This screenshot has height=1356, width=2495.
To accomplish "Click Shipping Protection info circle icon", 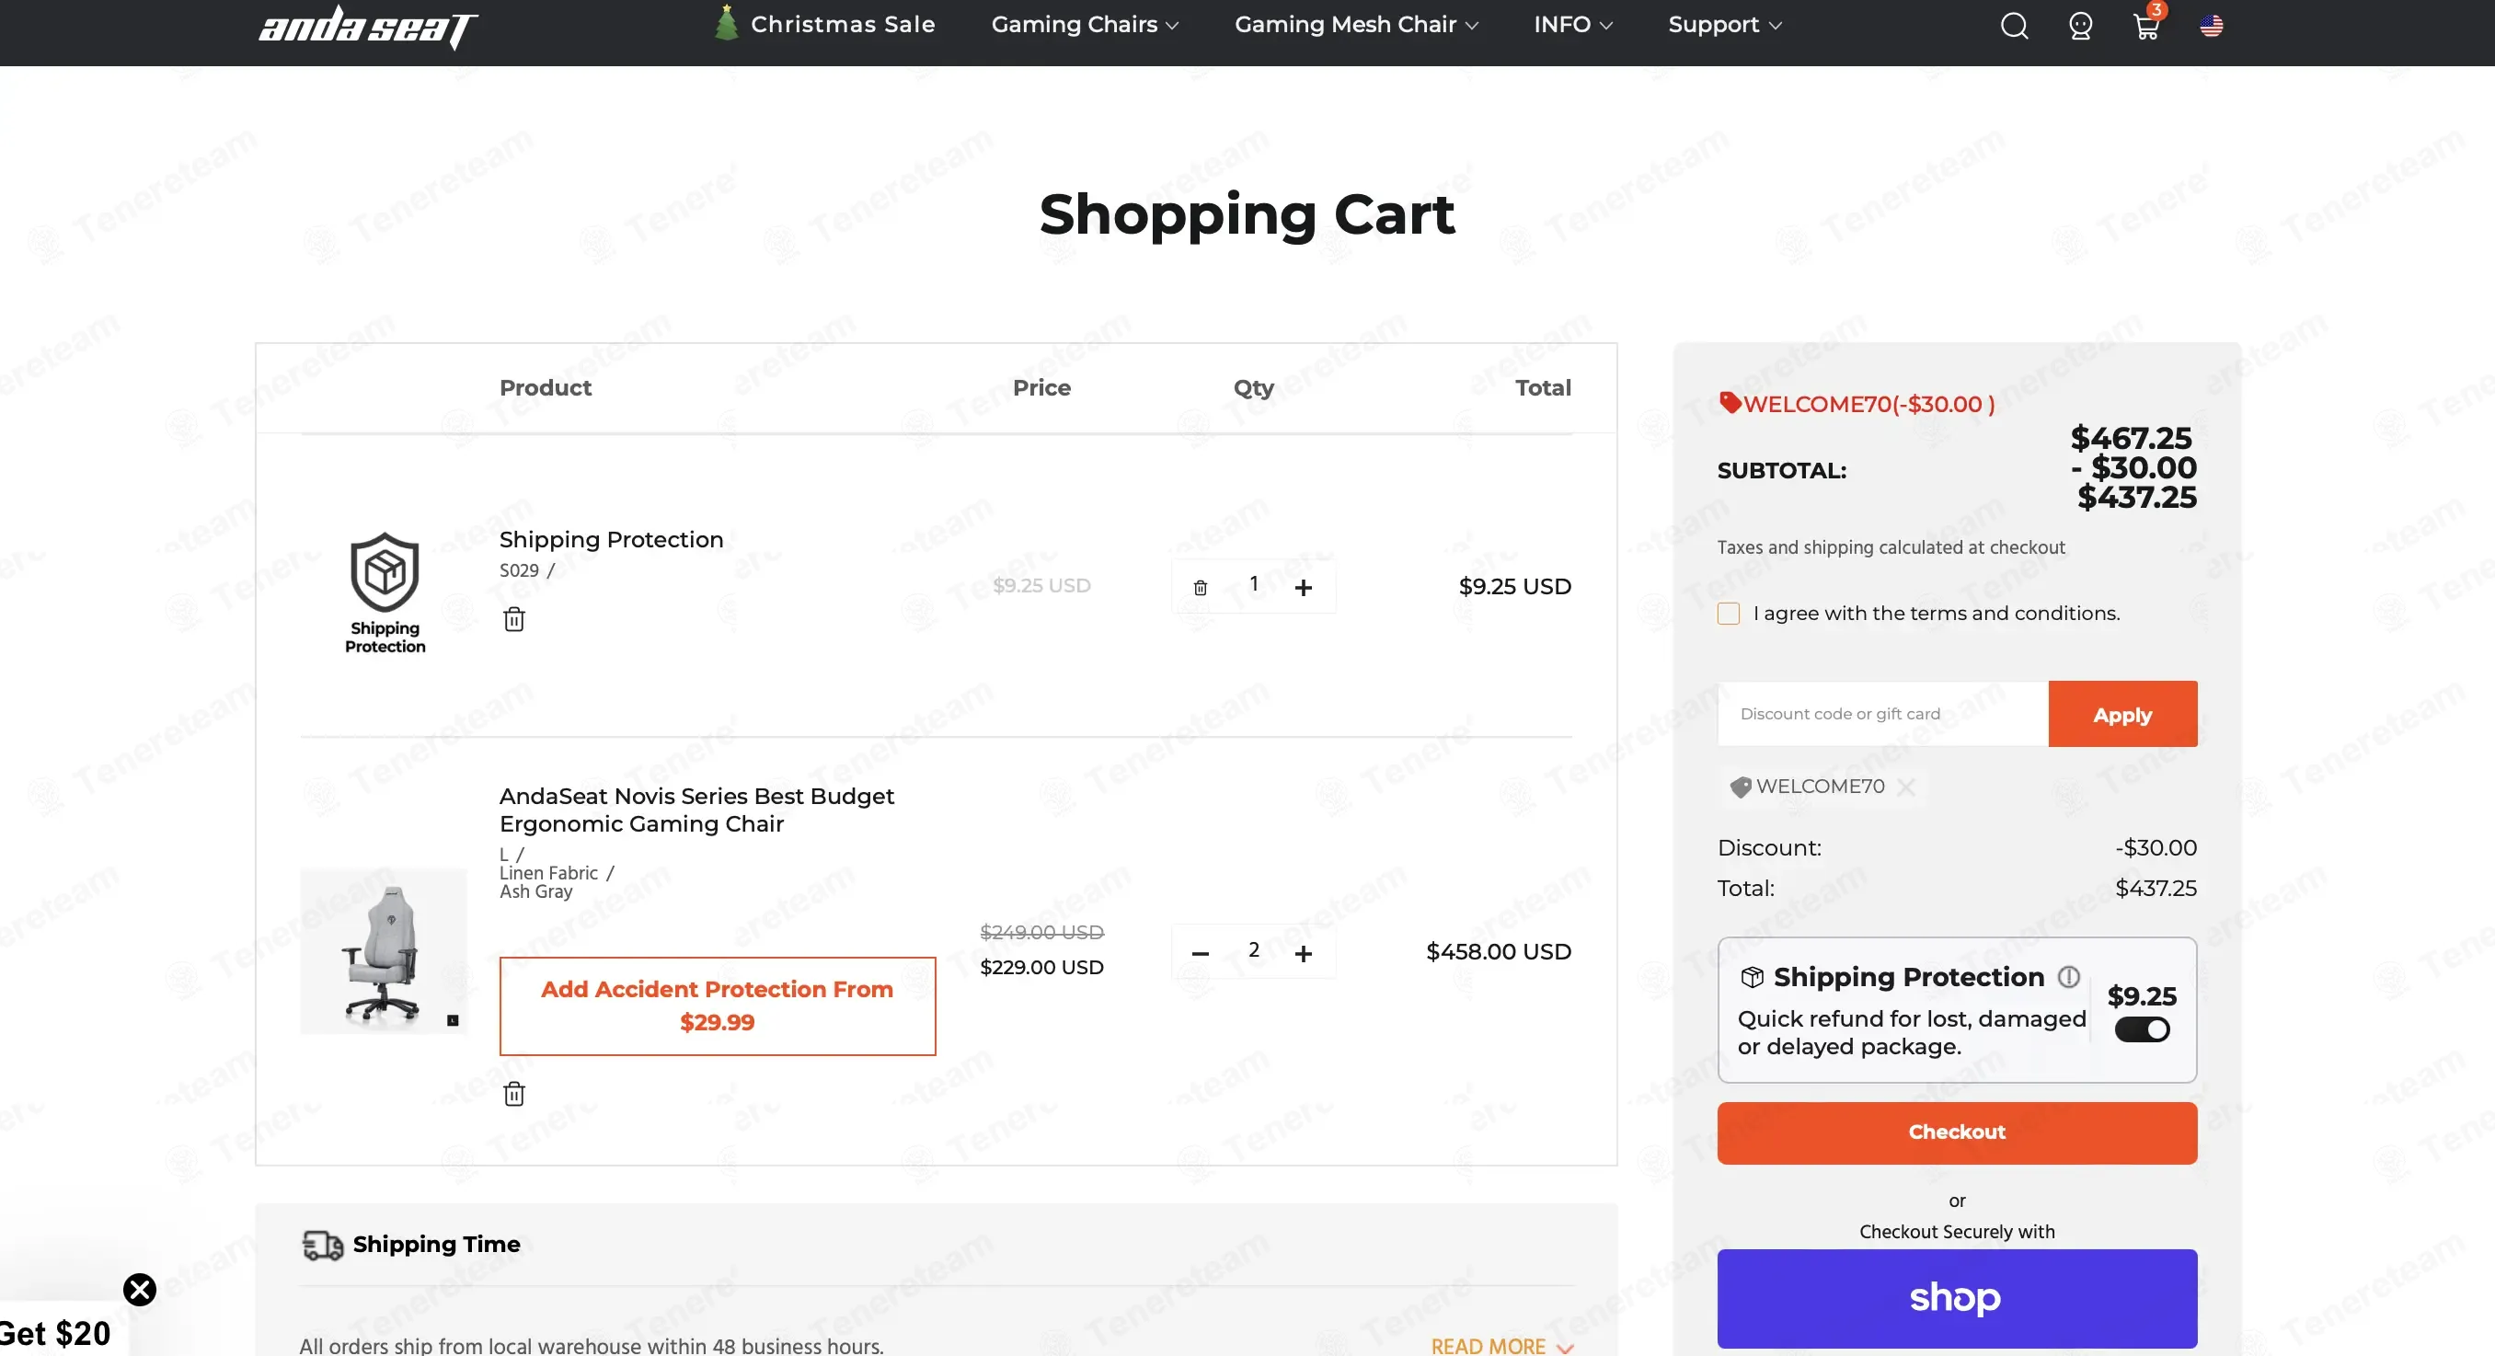I will coord(2069,976).
